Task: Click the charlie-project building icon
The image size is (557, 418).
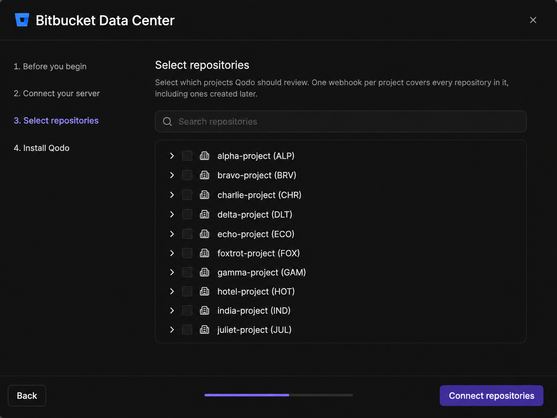Action: tap(205, 195)
